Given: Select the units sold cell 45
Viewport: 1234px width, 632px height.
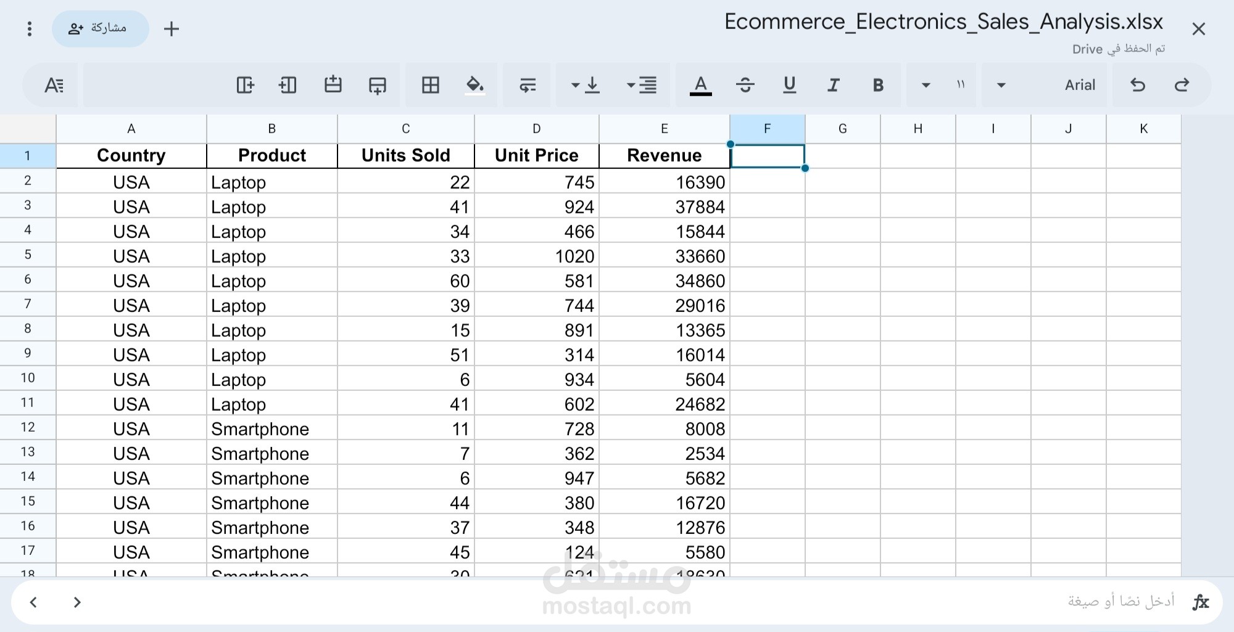Looking at the screenshot, I should point(406,552).
